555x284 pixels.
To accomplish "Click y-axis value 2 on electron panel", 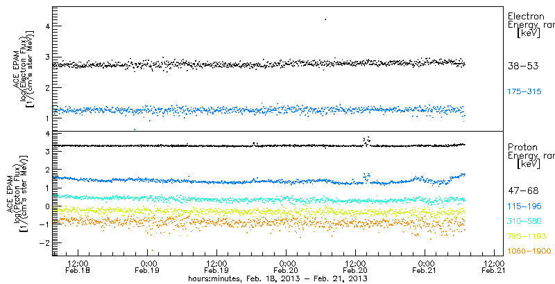I will [x=47, y=87].
